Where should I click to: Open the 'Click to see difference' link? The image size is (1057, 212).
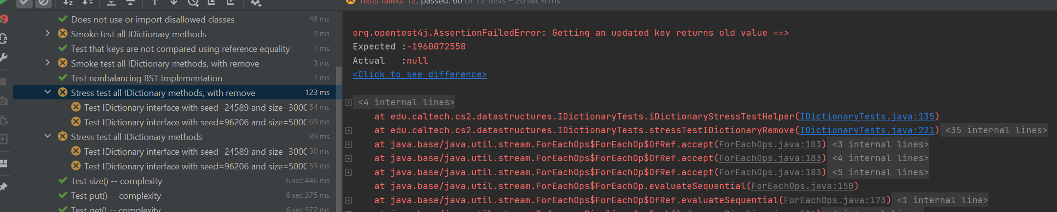point(419,74)
